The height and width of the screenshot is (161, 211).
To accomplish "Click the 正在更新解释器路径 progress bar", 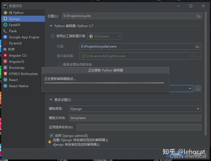I will (104, 83).
